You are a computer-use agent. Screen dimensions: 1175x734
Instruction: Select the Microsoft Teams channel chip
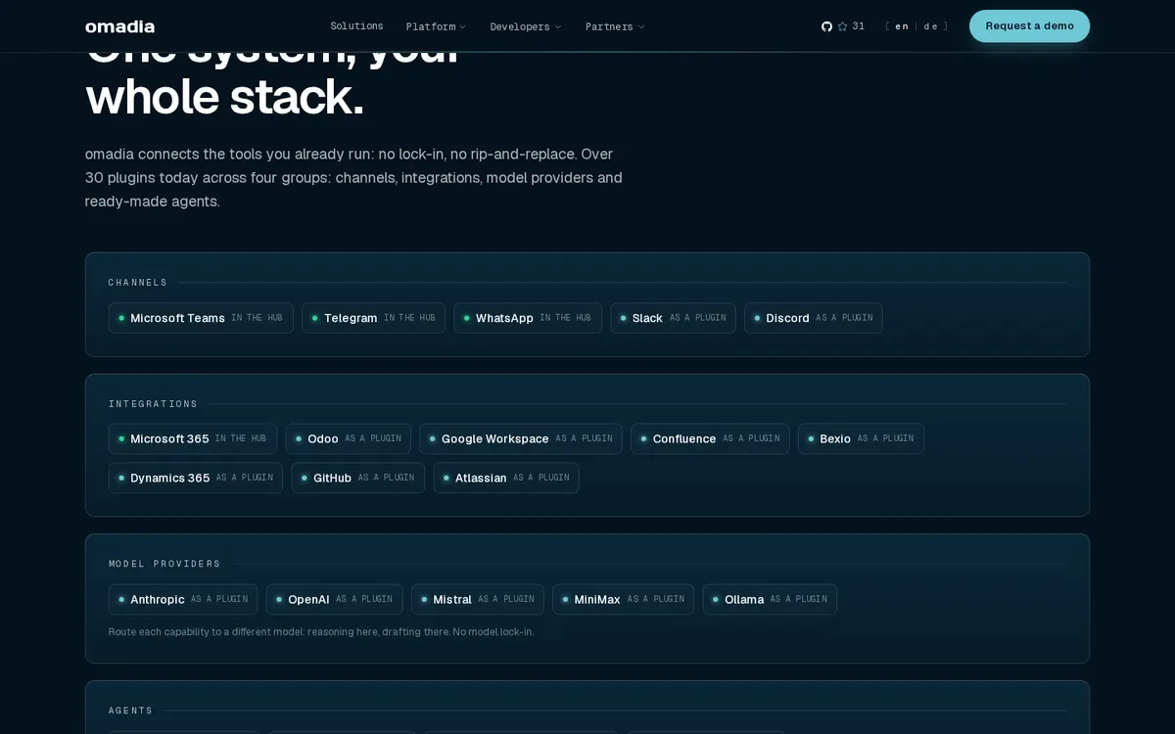201,318
